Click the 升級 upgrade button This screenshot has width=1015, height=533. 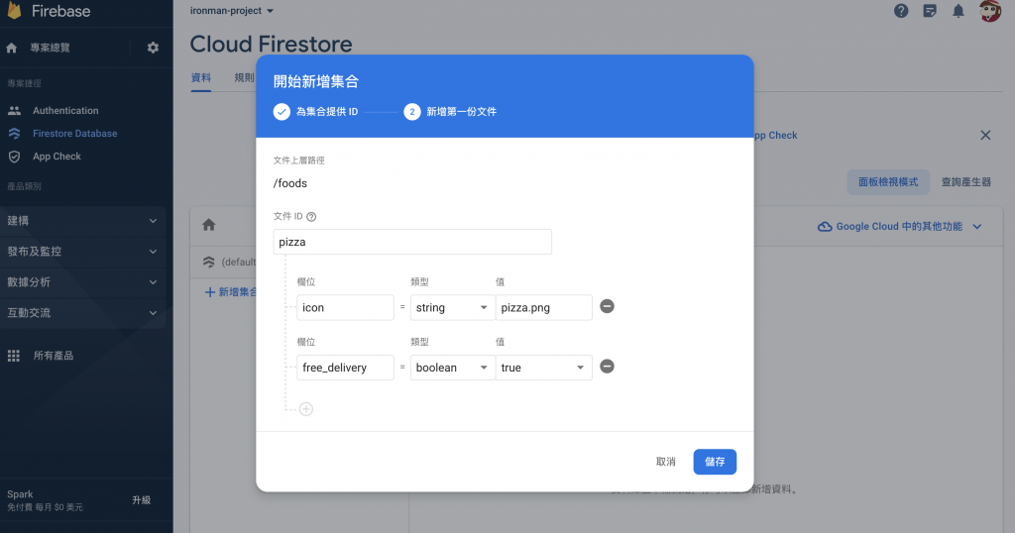pyautogui.click(x=141, y=500)
